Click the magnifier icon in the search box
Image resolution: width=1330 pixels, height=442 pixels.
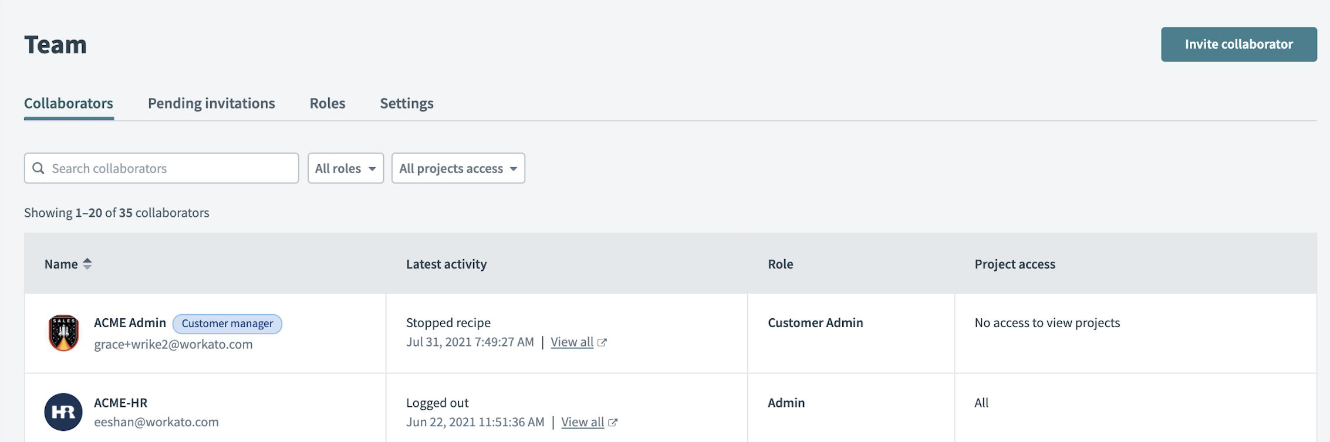39,168
